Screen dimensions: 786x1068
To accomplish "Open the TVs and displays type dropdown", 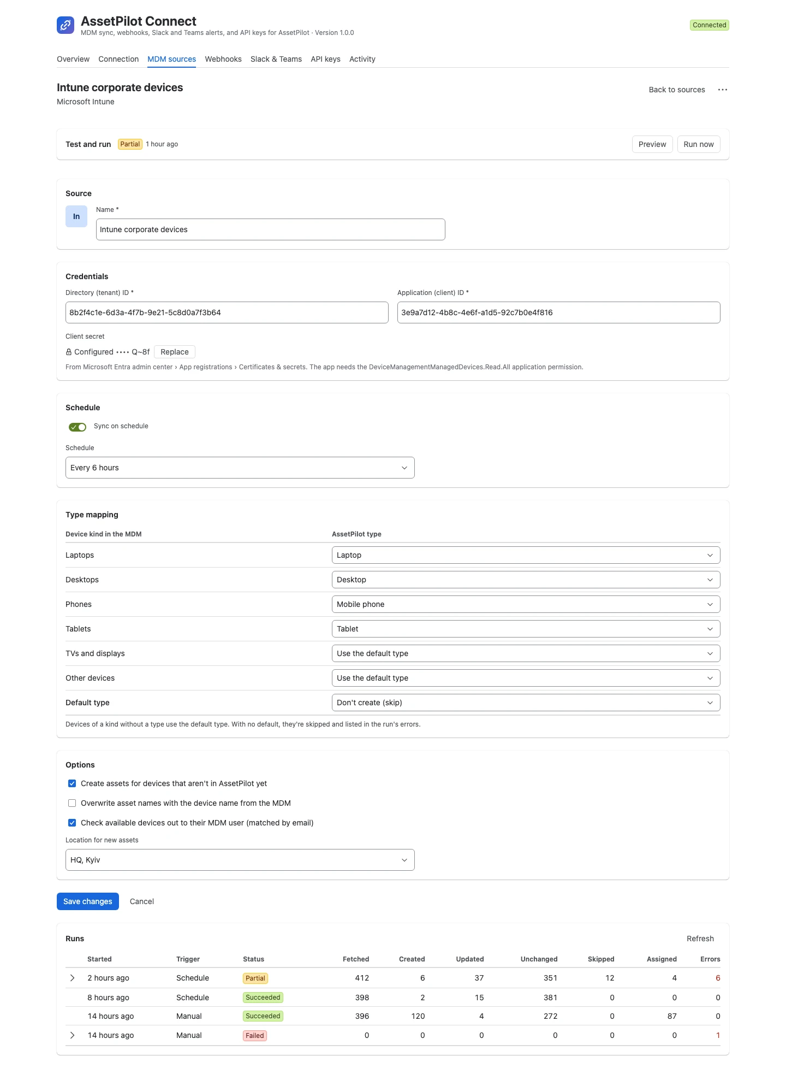I will coord(526,653).
